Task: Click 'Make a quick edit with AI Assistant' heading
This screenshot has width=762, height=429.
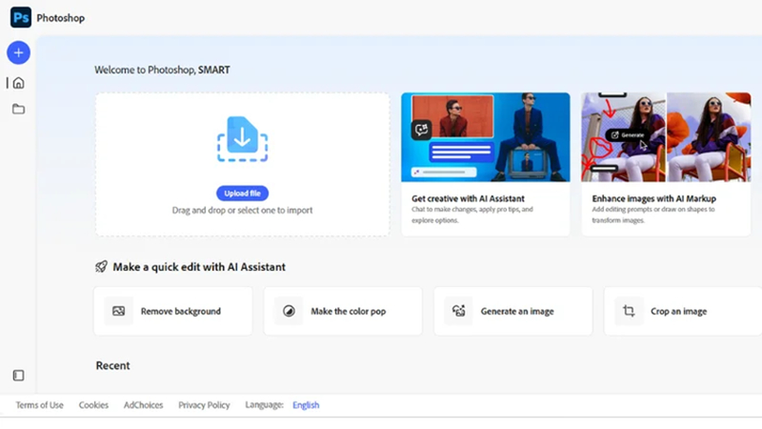Action: click(x=199, y=267)
